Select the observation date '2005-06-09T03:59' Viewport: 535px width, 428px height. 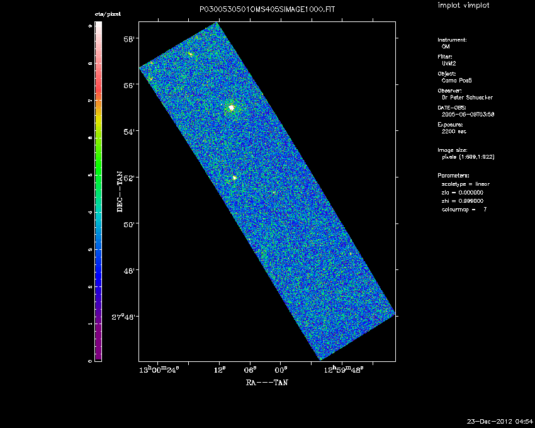click(468, 115)
